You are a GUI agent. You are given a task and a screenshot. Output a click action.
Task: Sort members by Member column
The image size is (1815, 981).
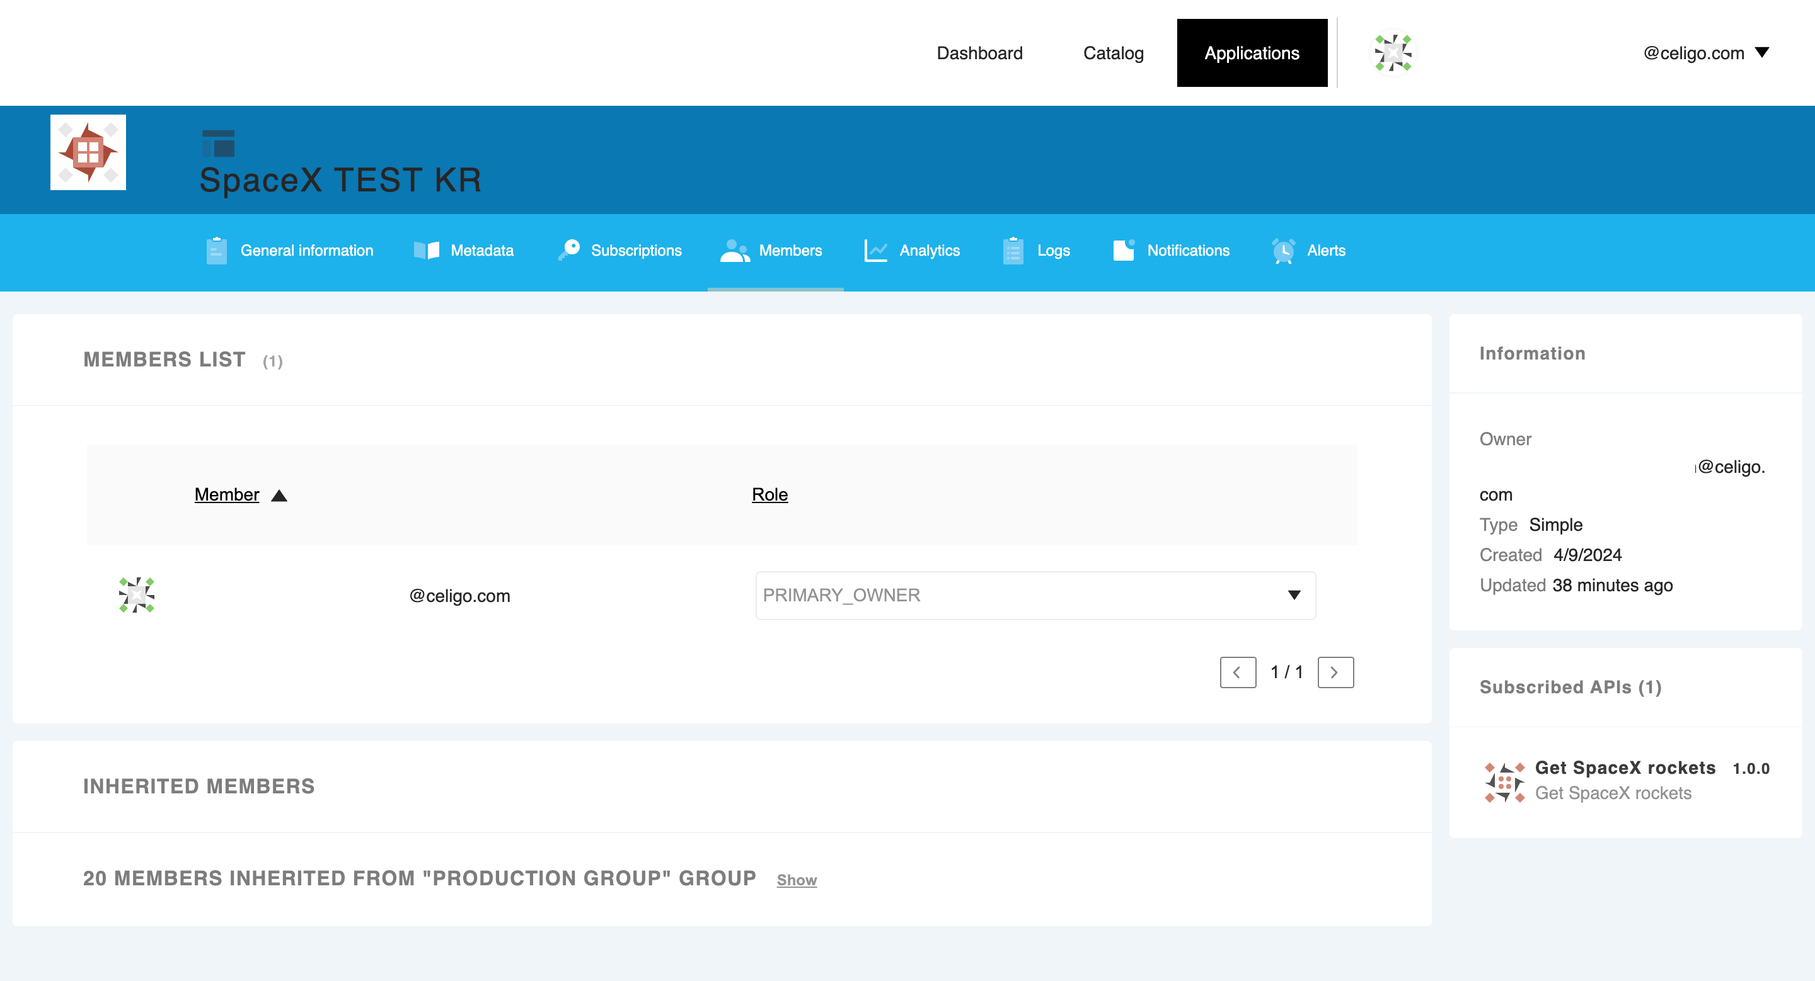(x=227, y=495)
